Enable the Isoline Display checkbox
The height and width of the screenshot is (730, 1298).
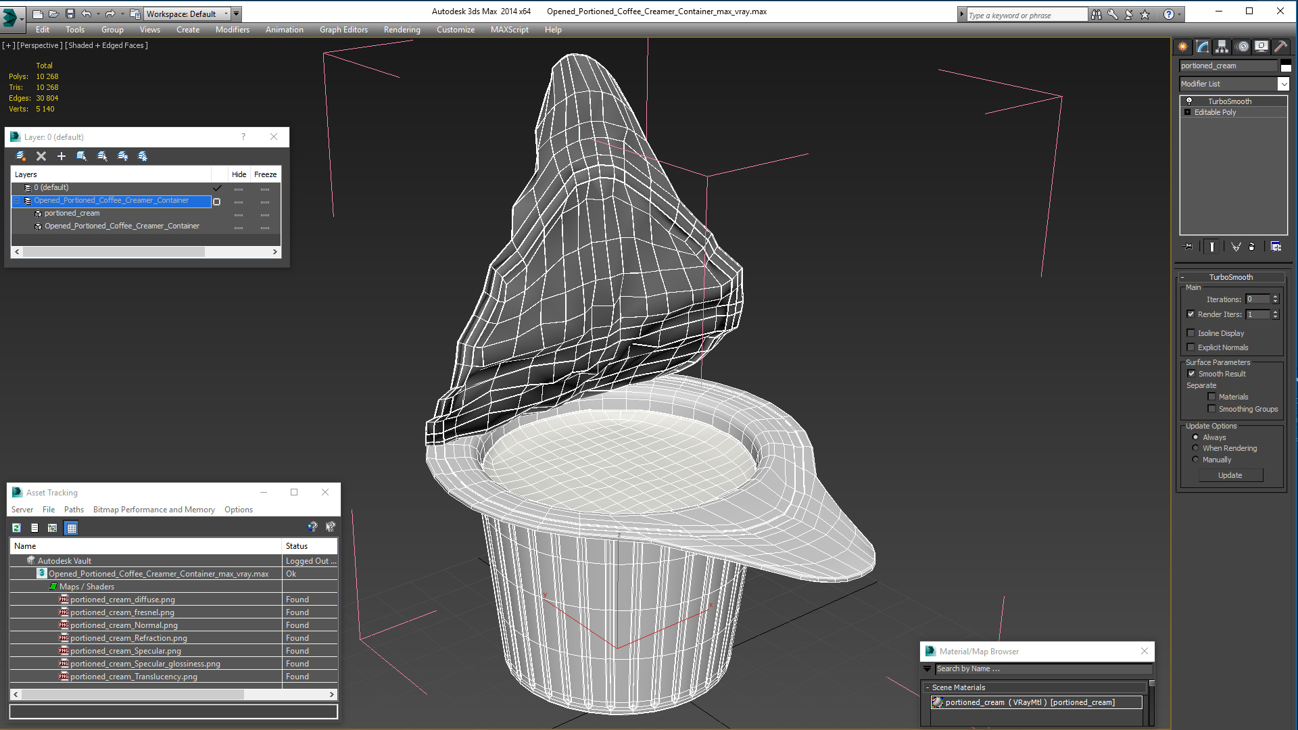coord(1191,333)
